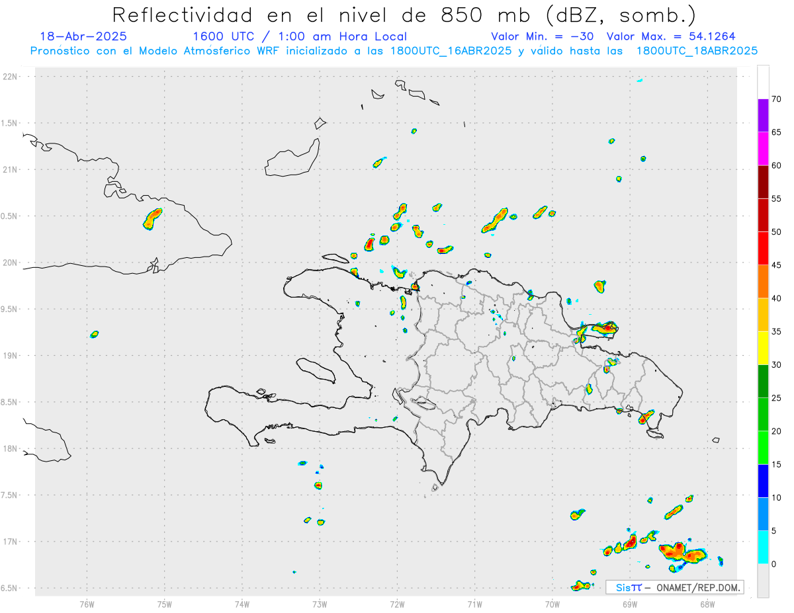The width and height of the screenshot is (794, 613).
Task: Click the colorbar tick label '5'
Action: click(x=774, y=531)
